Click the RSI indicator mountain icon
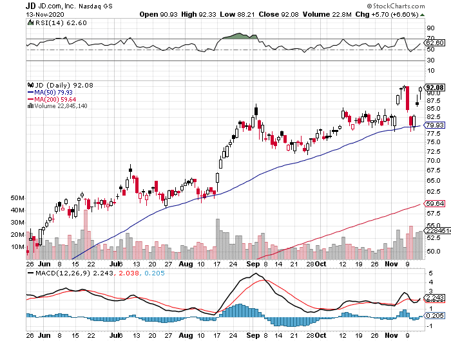This screenshot has width=451, height=341. tap(30, 23)
